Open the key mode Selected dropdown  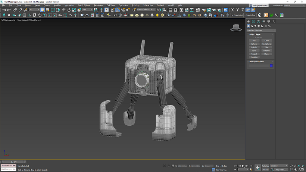[x=279, y=166]
